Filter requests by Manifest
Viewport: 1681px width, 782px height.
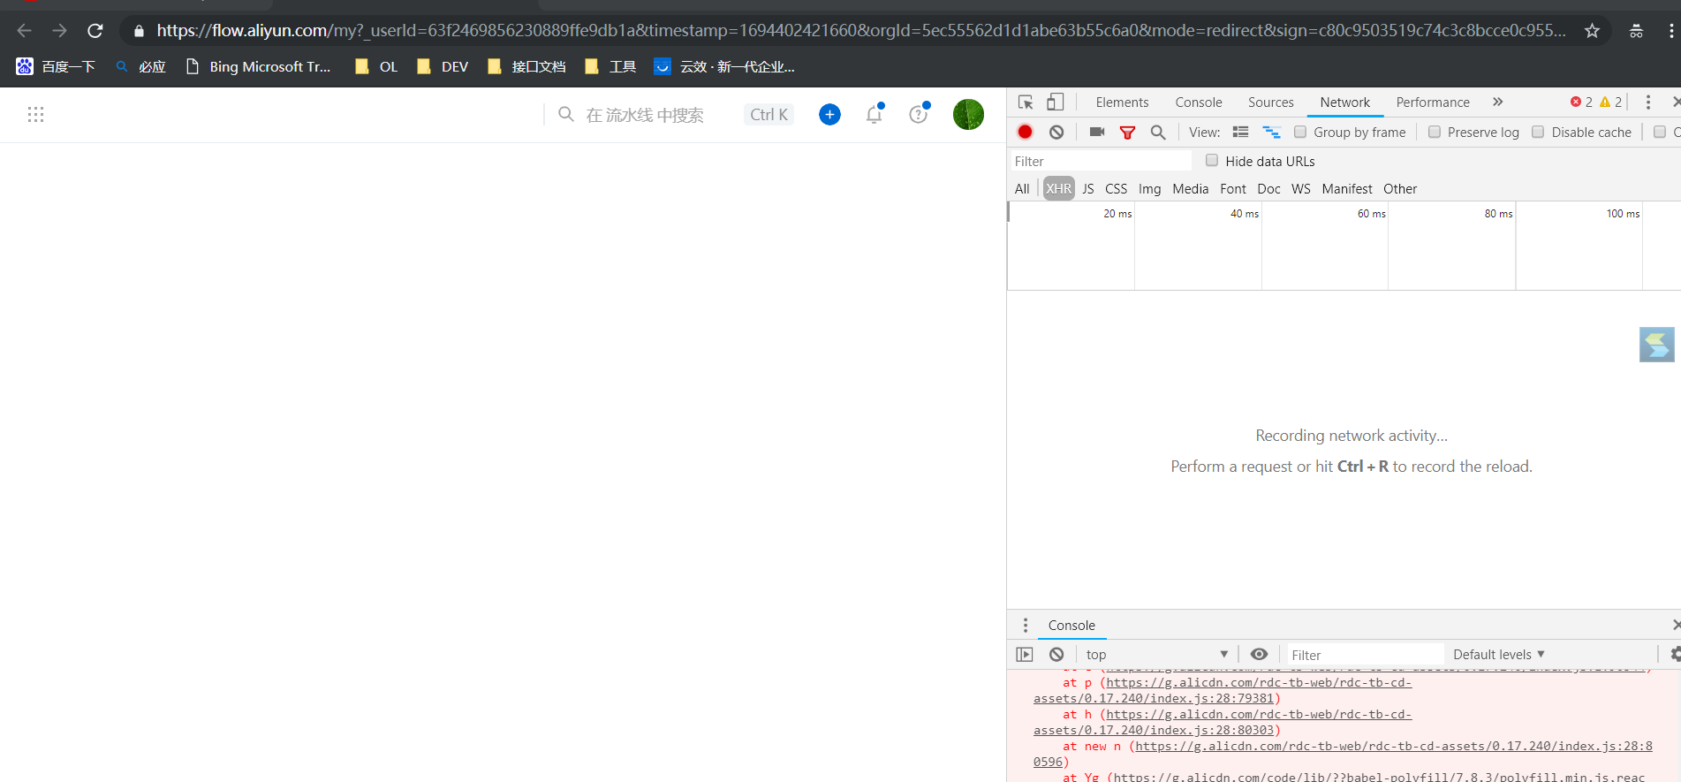click(x=1347, y=189)
